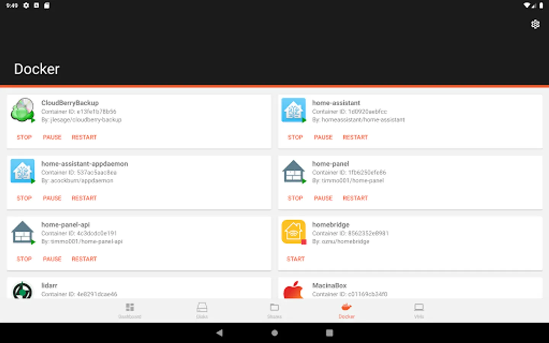Select the CloudBerryBackup title text
Screen dimensions: 549x343
tap(70, 103)
